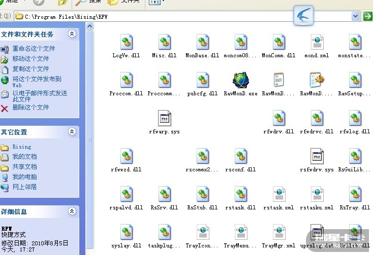Open the address bar dropdown arrow
The image size is (373, 255).
coord(356,16)
